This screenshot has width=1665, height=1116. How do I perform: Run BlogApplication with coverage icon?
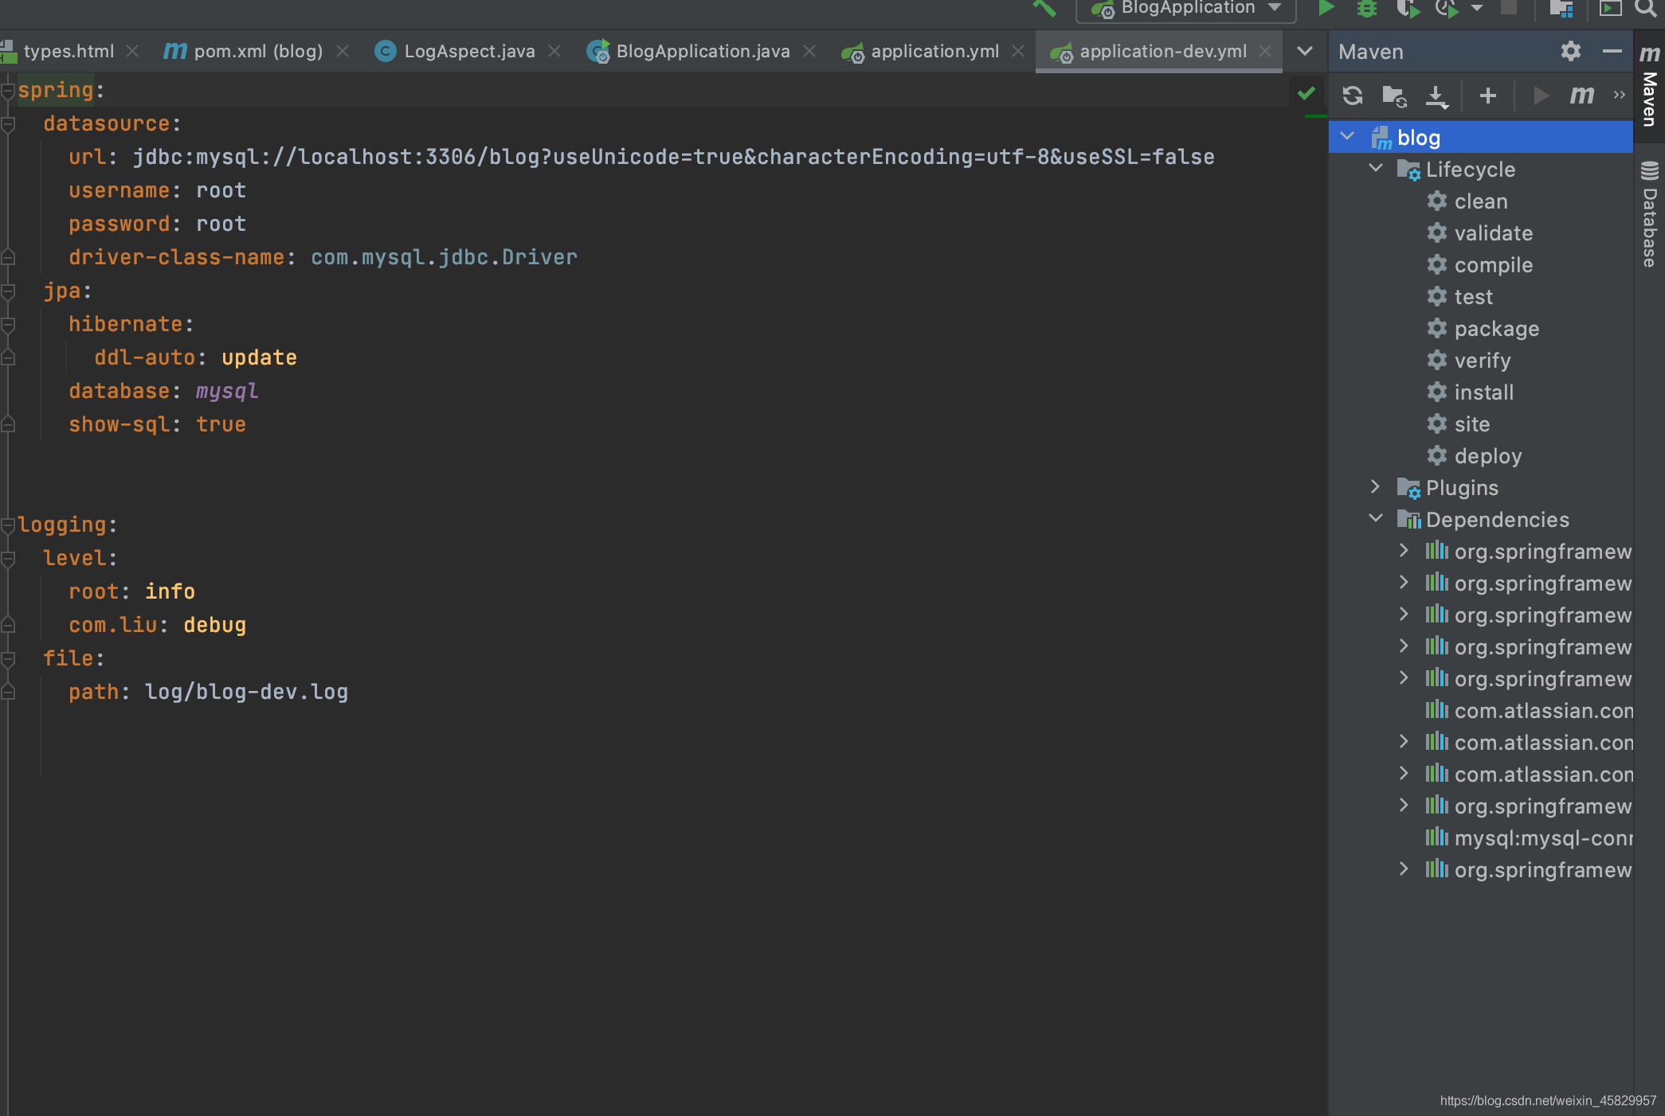(x=1408, y=8)
